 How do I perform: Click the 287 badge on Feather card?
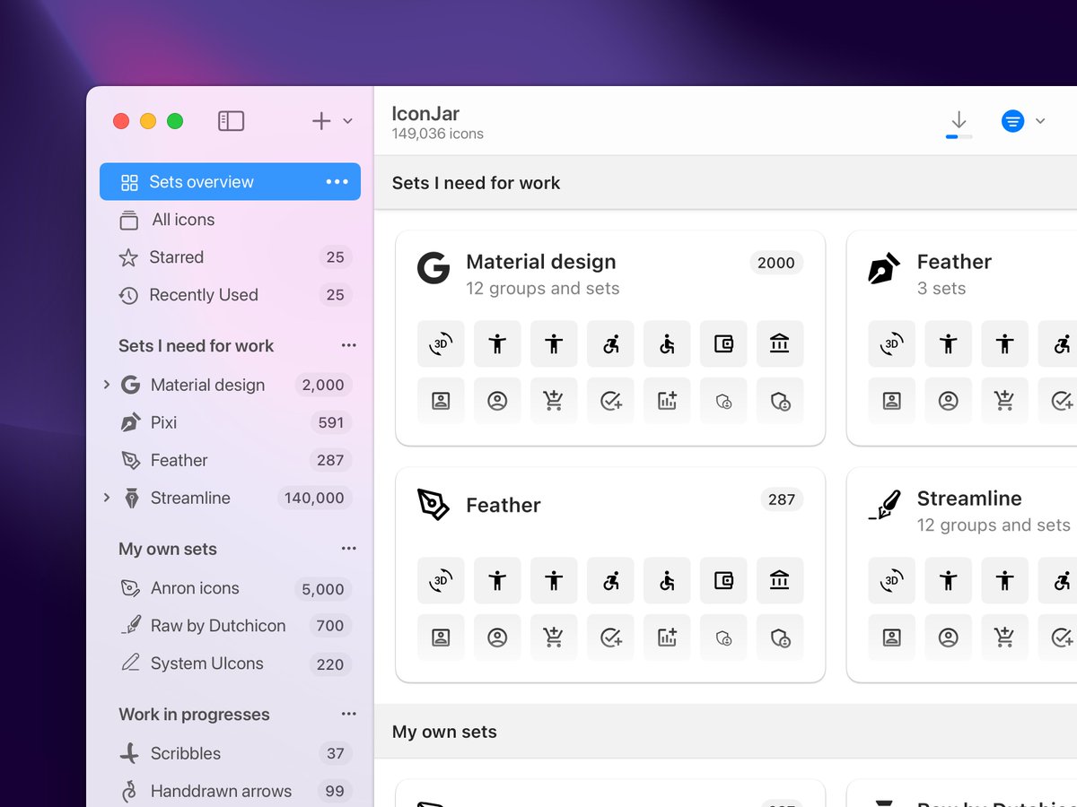[782, 499]
